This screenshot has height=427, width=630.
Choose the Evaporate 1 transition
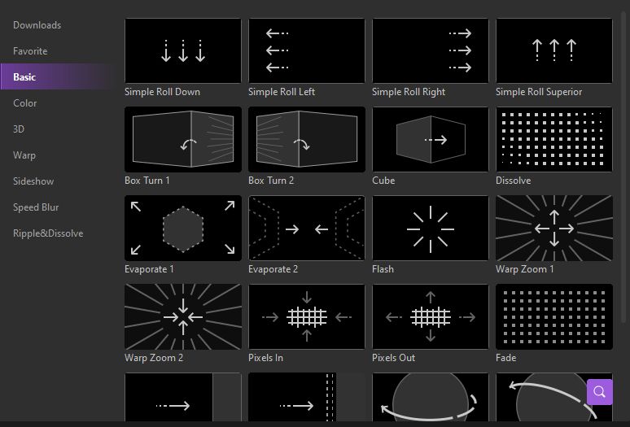[x=183, y=229]
